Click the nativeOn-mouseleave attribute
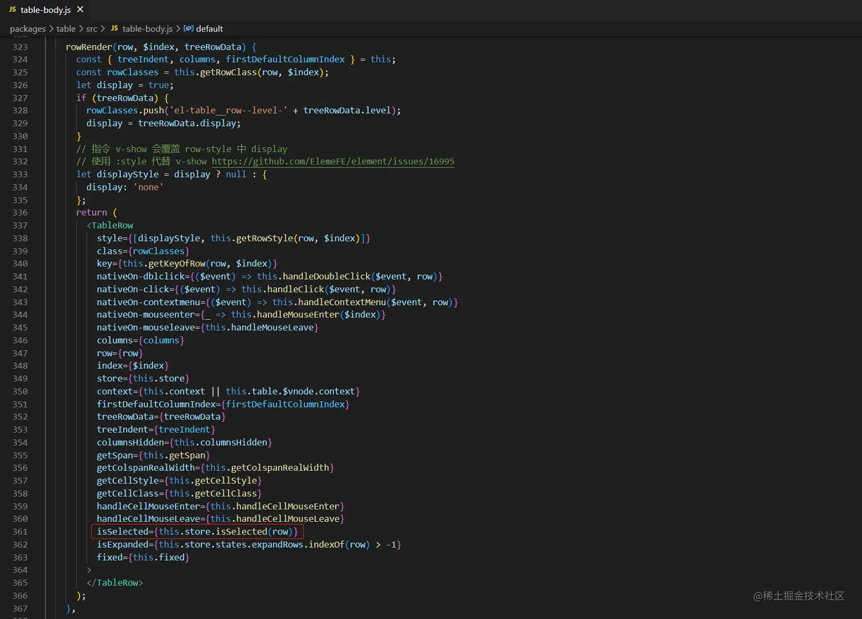 point(146,327)
